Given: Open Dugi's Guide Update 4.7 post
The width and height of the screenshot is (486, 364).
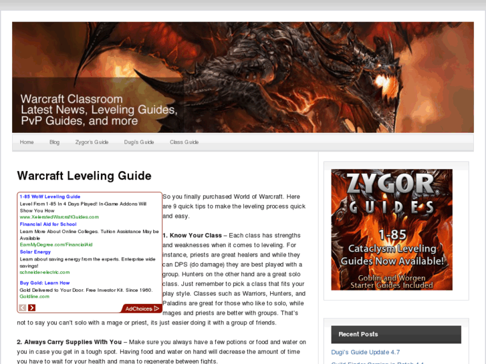Looking at the screenshot, I should point(366,352).
